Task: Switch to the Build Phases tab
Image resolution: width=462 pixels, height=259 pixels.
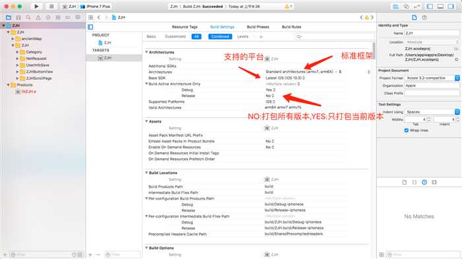Action: pos(258,27)
